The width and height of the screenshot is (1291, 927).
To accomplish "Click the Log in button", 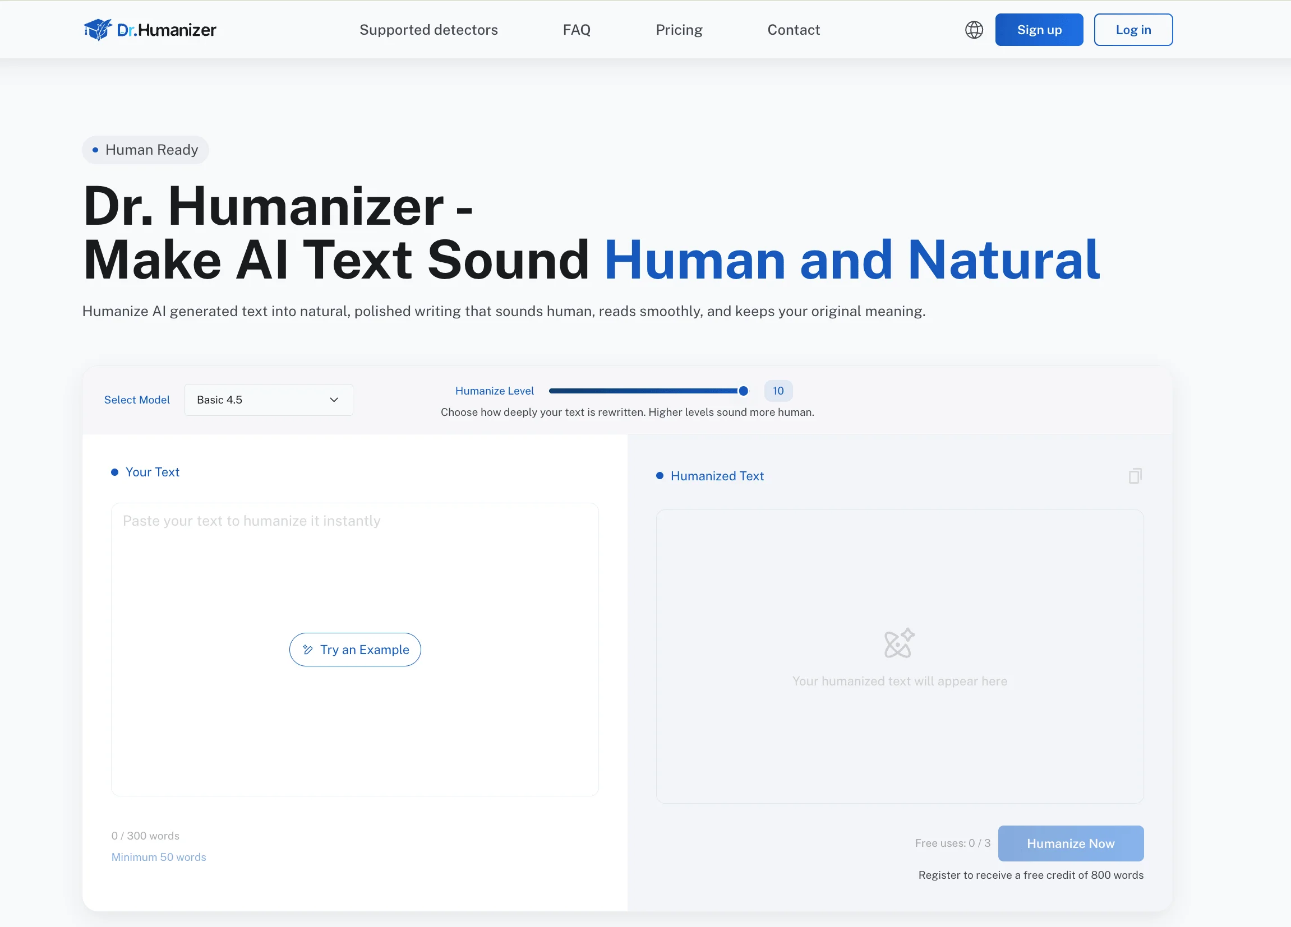I will pyautogui.click(x=1133, y=30).
